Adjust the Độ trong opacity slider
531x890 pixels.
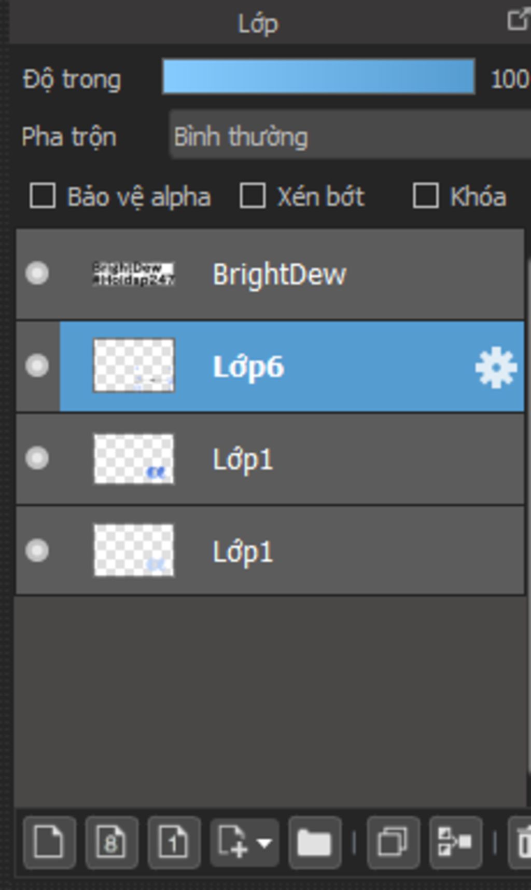pos(318,77)
